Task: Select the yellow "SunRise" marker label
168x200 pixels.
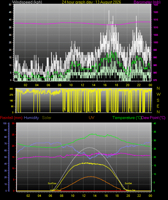Action: pos(52,183)
